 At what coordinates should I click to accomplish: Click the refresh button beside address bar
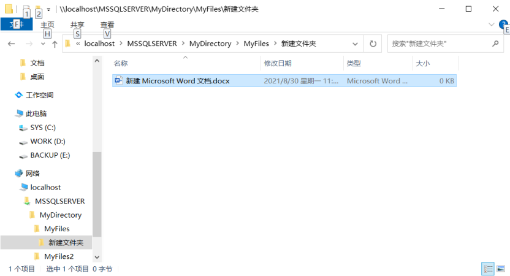[372, 44]
